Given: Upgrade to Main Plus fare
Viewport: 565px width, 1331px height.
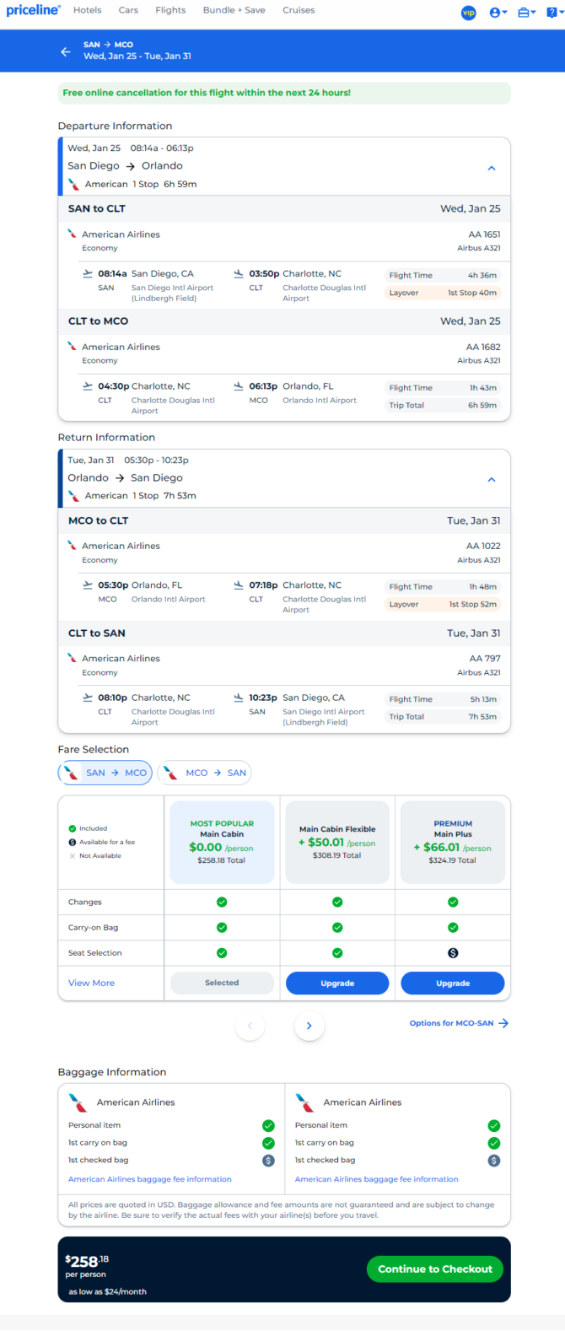Looking at the screenshot, I should point(453,983).
